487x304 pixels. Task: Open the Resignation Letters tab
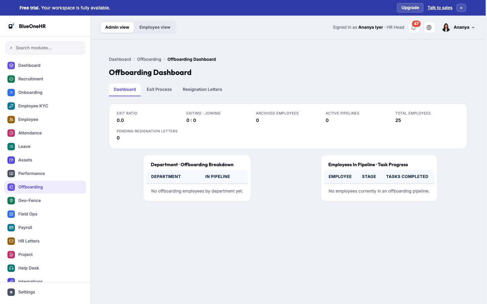202,90
